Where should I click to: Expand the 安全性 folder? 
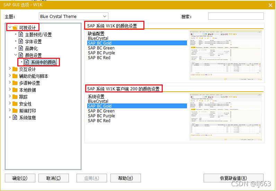[10, 103]
